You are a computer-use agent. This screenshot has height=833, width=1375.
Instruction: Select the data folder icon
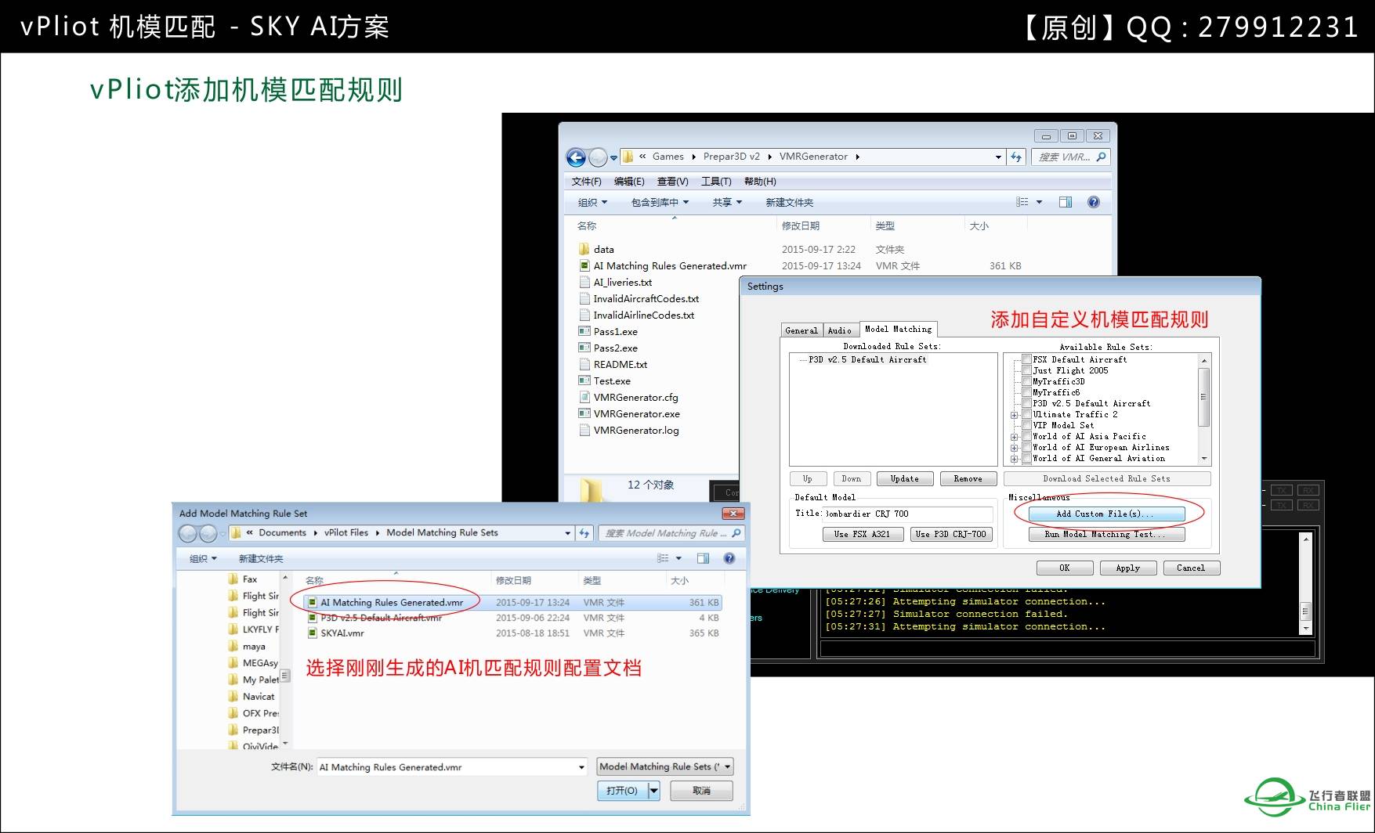(584, 249)
